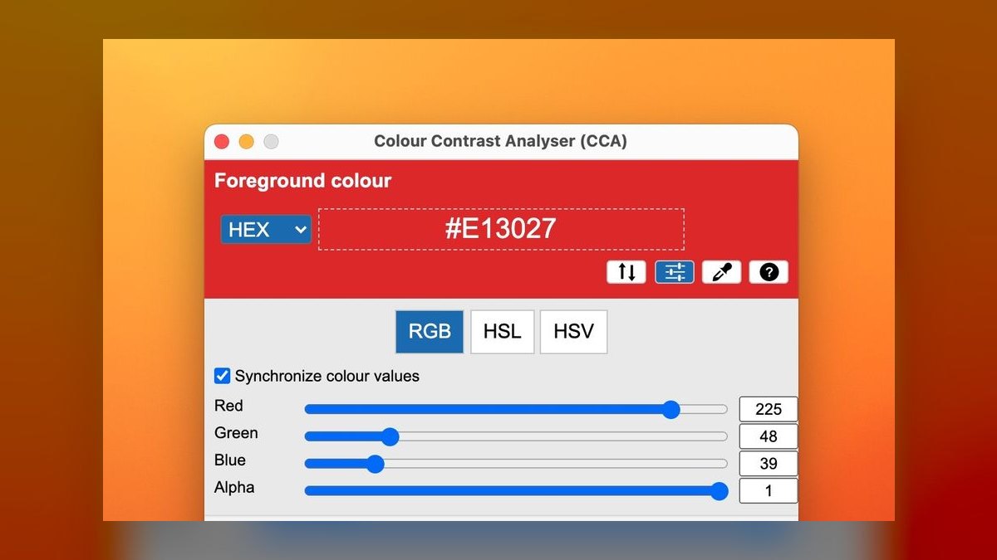The width and height of the screenshot is (997, 560).
Task: Click the Alpha slider label
Action: pyautogui.click(x=234, y=488)
